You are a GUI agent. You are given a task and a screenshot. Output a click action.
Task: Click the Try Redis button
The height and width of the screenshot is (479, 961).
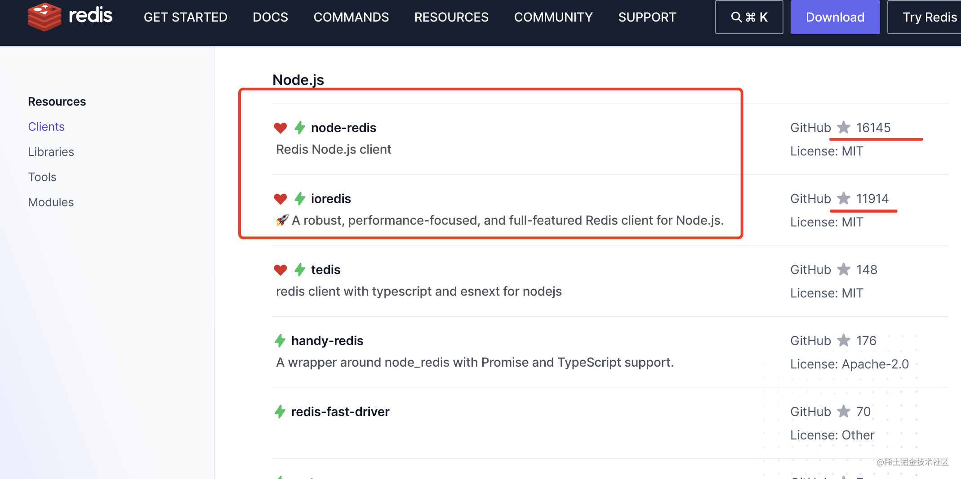(x=929, y=17)
